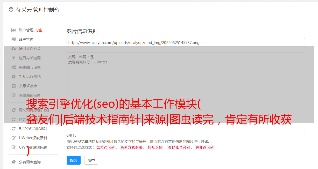Open the 站点管理 menu label
318x169 pixels.
[26, 39]
